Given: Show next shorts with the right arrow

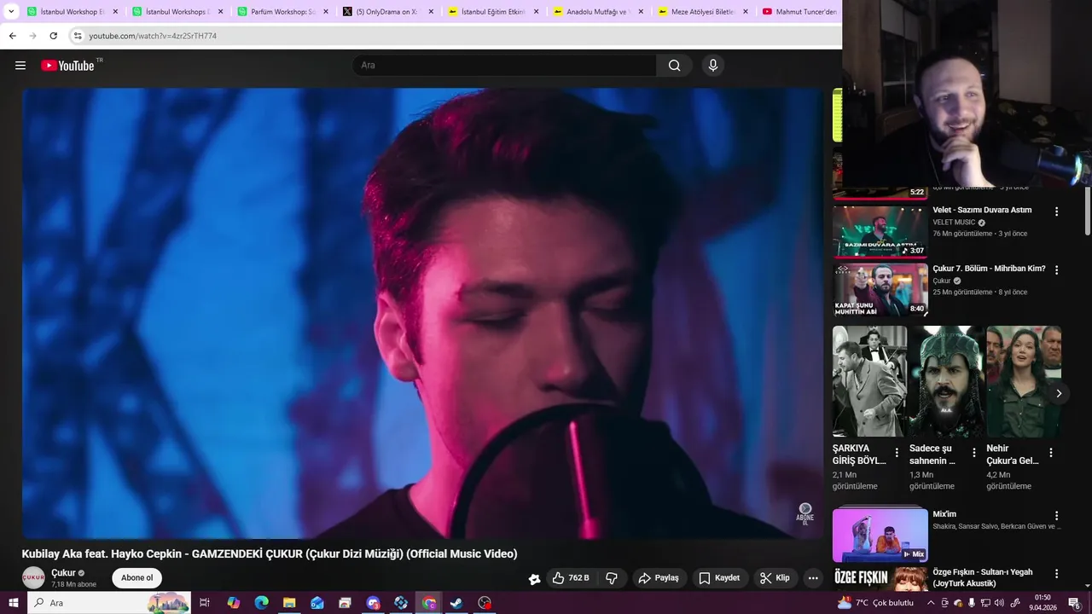Looking at the screenshot, I should pyautogui.click(x=1059, y=393).
